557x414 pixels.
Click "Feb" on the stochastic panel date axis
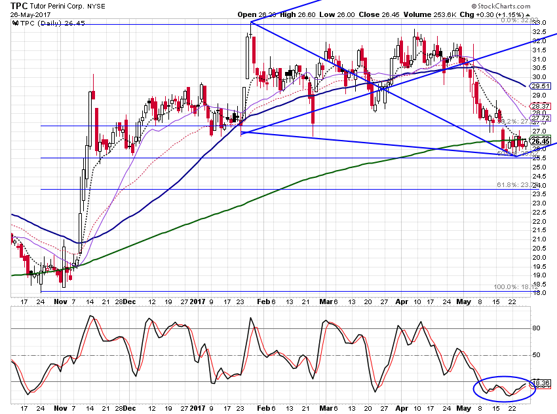(263, 408)
